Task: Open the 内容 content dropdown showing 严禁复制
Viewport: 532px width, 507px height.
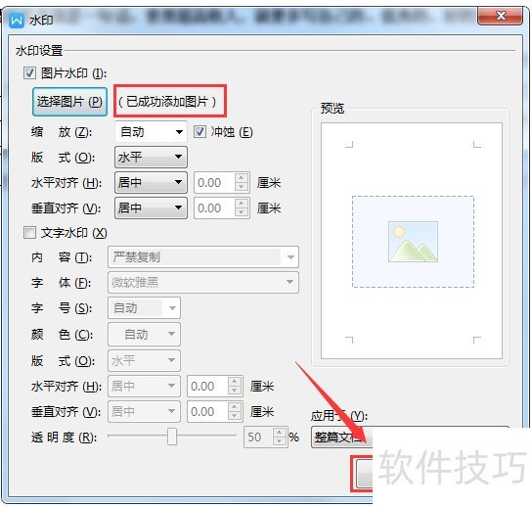Action: 203,257
